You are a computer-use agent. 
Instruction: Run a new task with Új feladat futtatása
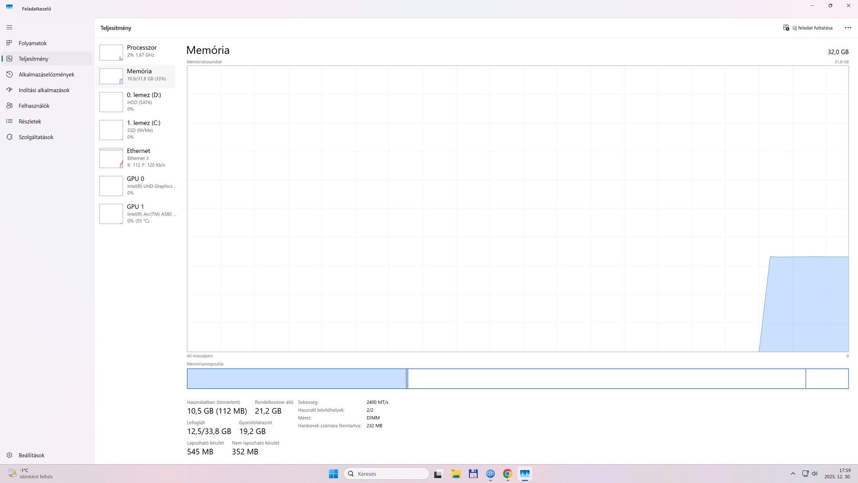pyautogui.click(x=807, y=28)
